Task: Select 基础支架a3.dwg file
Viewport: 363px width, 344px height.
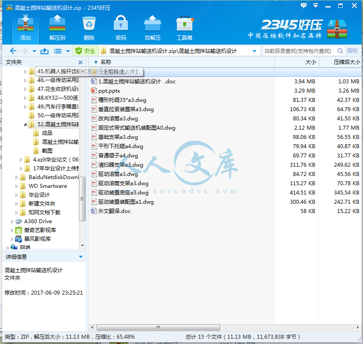Action: pos(118,137)
